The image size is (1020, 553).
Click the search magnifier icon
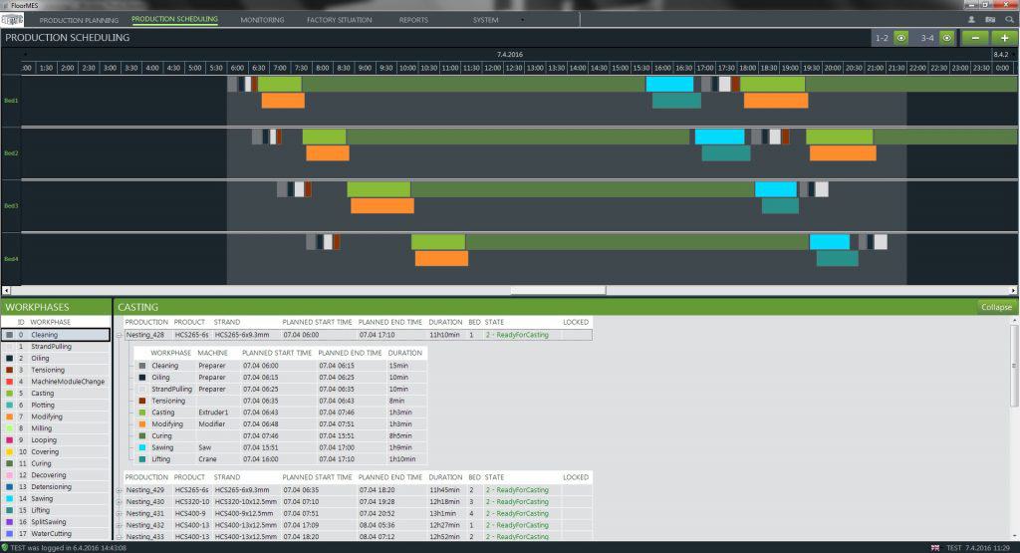point(1007,20)
